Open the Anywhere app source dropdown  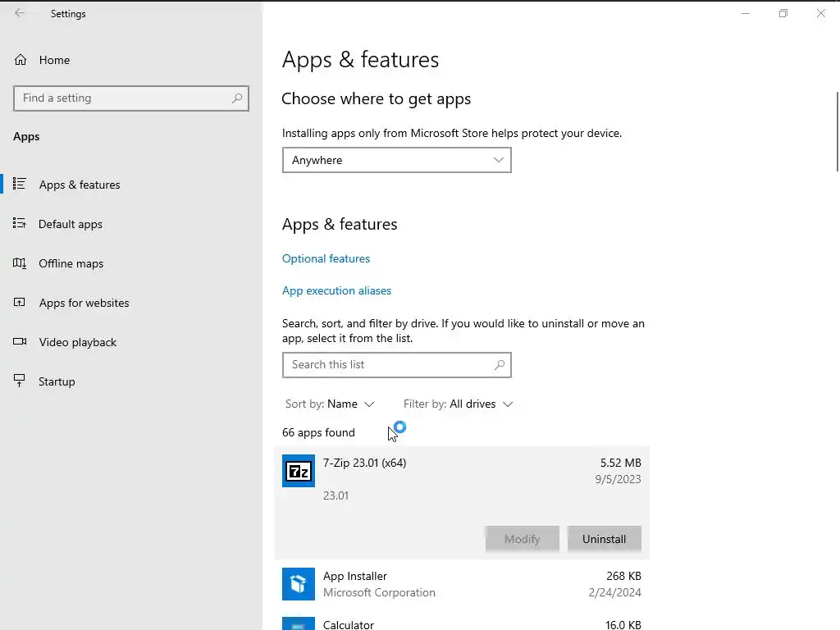pyautogui.click(x=396, y=160)
